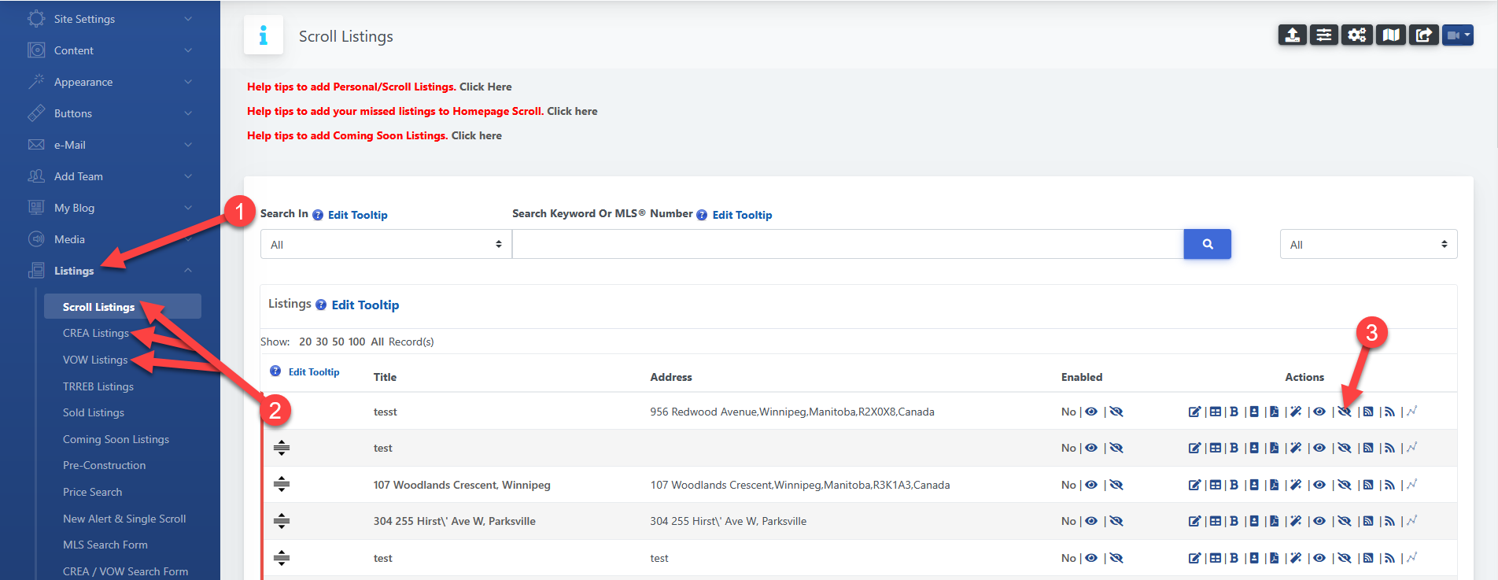Open the 'Search In' dropdown

click(x=386, y=244)
